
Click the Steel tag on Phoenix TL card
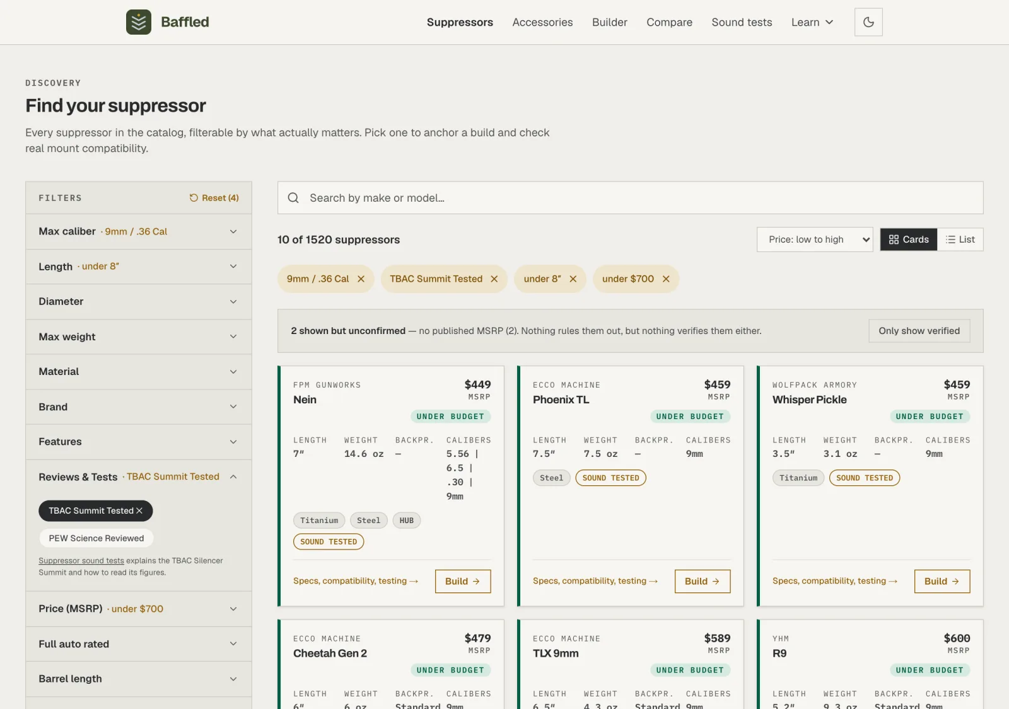click(552, 478)
